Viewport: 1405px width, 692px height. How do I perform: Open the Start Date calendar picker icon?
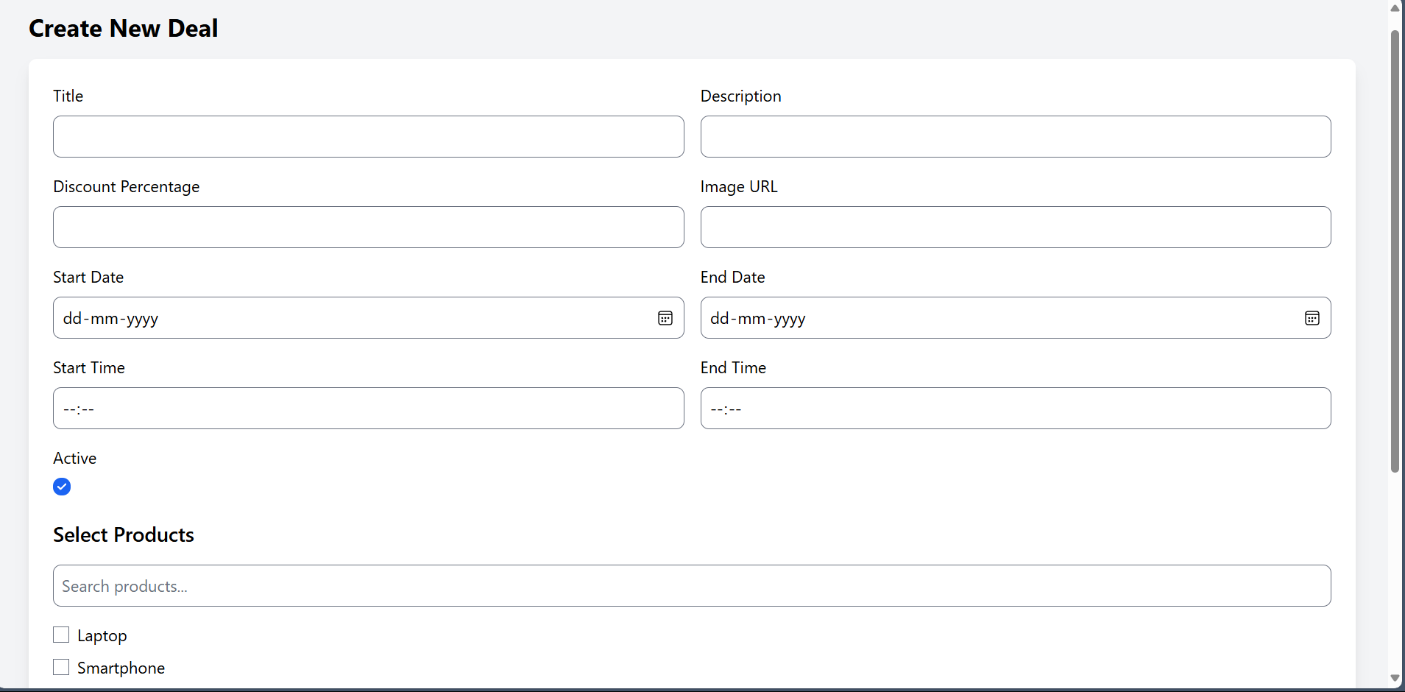(x=665, y=318)
